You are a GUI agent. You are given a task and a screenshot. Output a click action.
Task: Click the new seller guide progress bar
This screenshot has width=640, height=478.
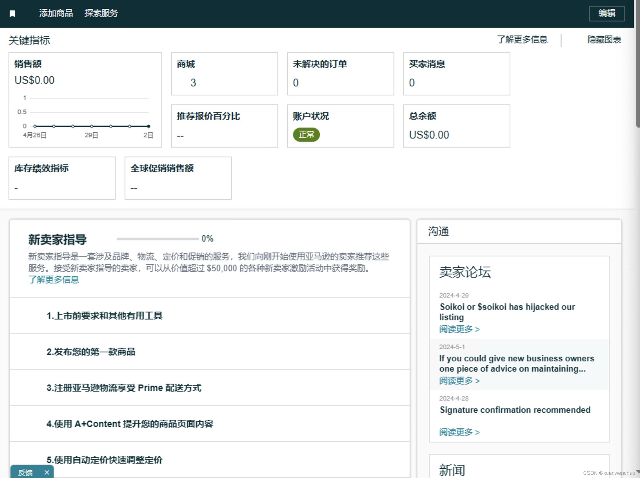pos(157,239)
